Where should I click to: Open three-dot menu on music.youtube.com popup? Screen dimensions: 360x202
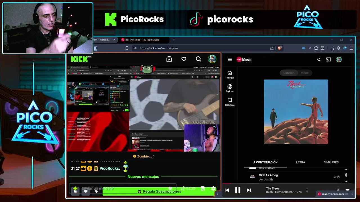(352, 194)
